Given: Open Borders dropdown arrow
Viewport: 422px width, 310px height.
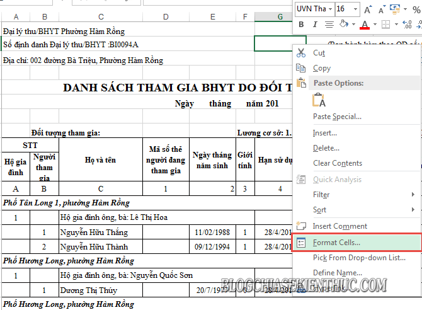Looking at the screenshot, I should [396, 25].
